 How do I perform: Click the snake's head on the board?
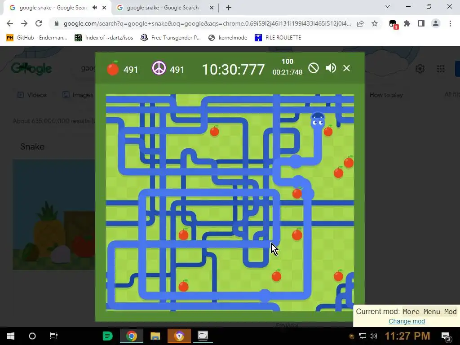(318, 119)
